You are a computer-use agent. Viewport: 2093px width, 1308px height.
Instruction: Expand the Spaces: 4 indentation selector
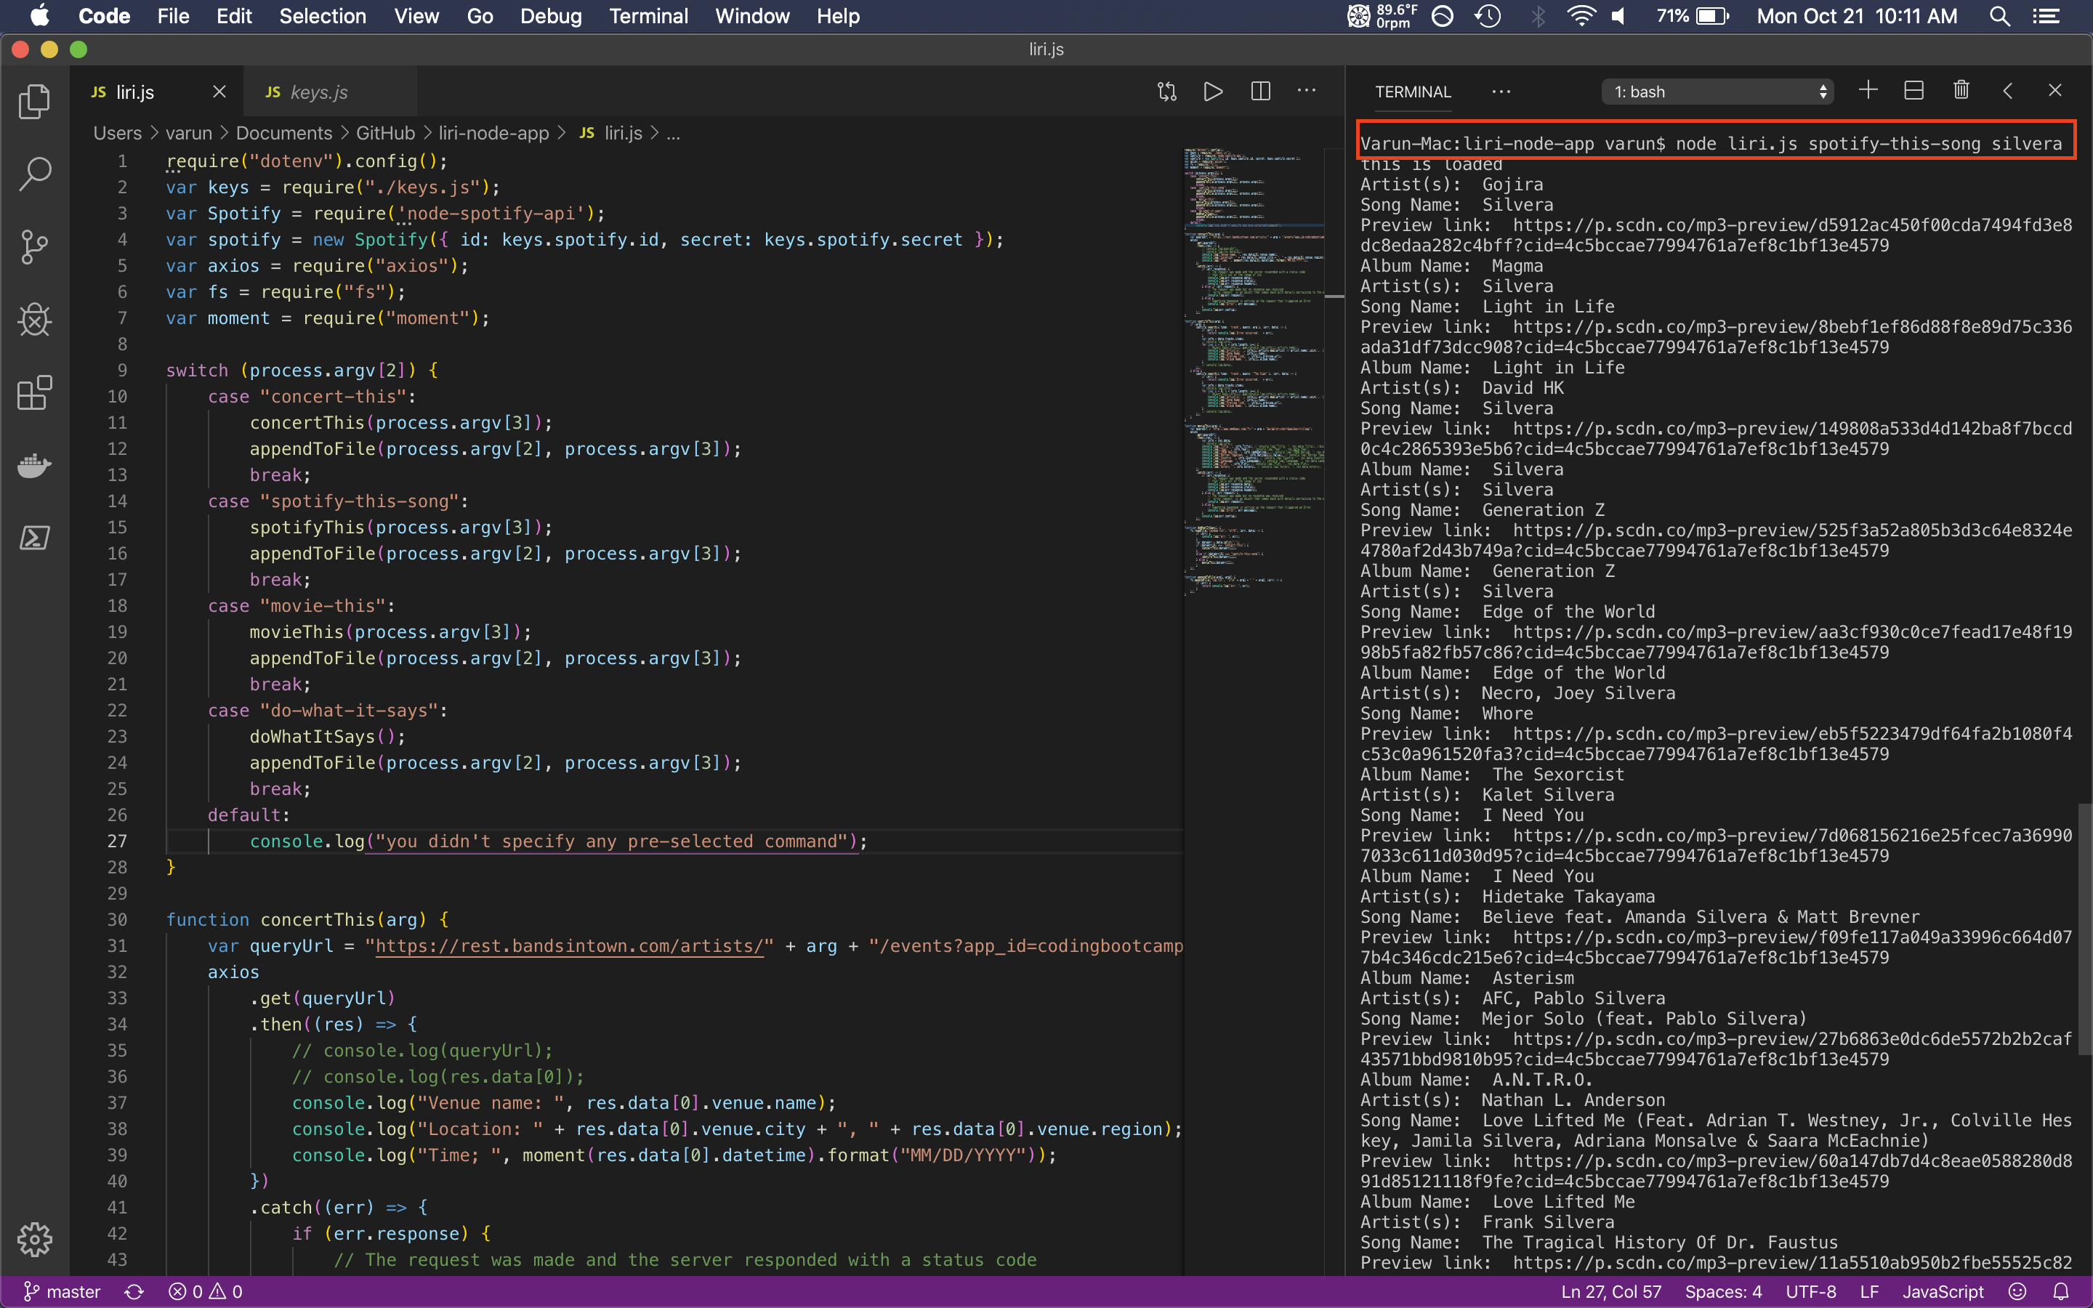[1723, 1291]
